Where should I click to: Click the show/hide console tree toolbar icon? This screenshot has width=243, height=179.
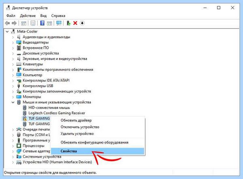(x=23, y=23)
